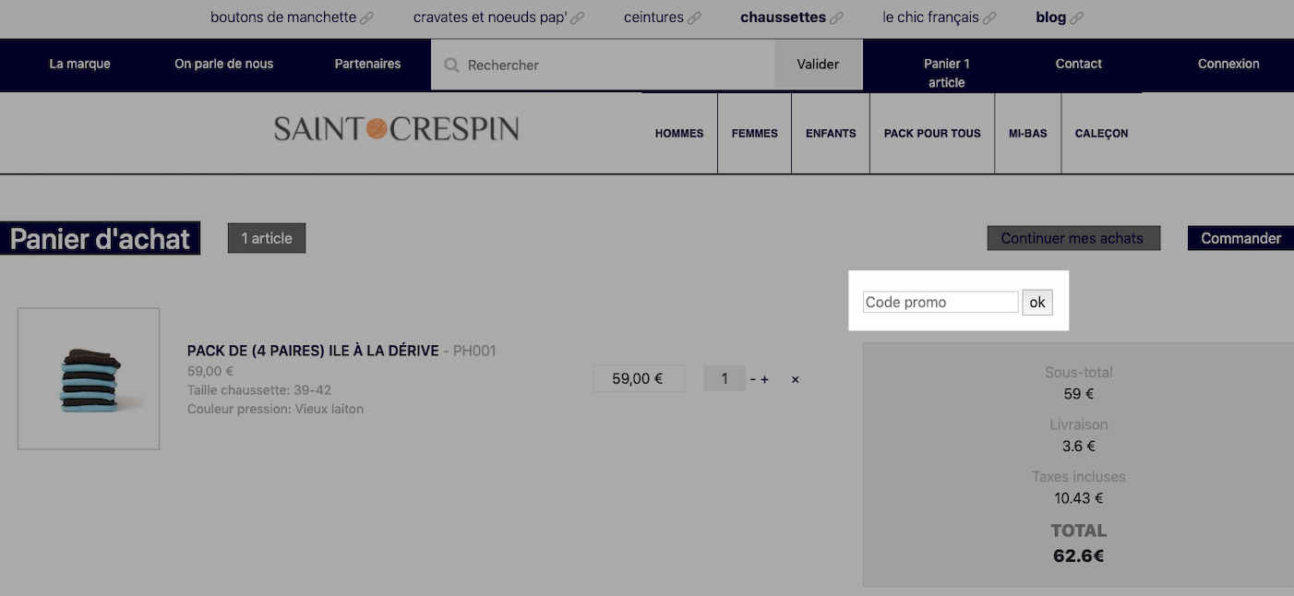Click the link icon beside le chic français

(x=990, y=18)
